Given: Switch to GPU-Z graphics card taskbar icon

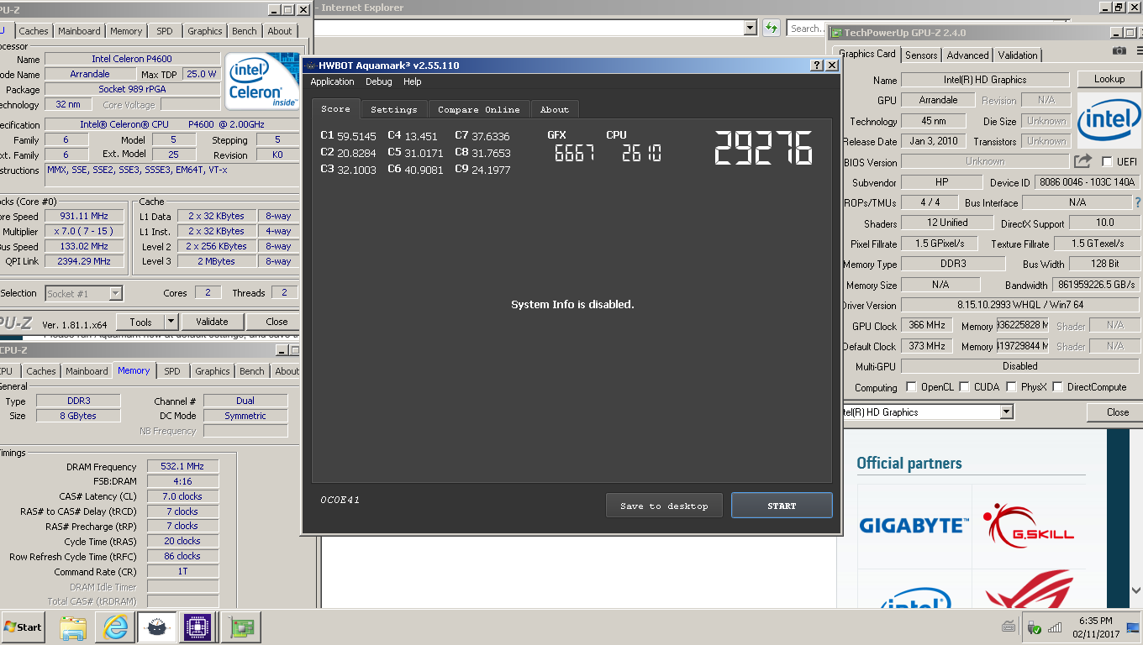Looking at the screenshot, I should [x=241, y=627].
